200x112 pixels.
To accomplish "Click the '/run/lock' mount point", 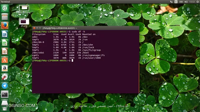I will pyautogui.click(x=88, y=47).
